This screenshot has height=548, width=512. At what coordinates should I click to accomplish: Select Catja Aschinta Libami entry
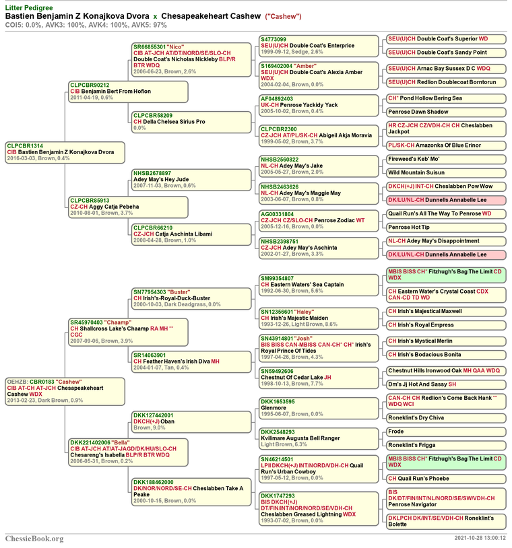coord(191,234)
